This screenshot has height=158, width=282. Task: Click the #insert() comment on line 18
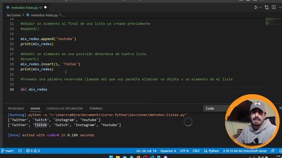pyautogui.click(x=30, y=59)
